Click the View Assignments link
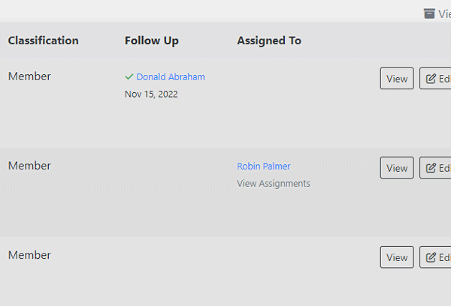 tap(274, 184)
